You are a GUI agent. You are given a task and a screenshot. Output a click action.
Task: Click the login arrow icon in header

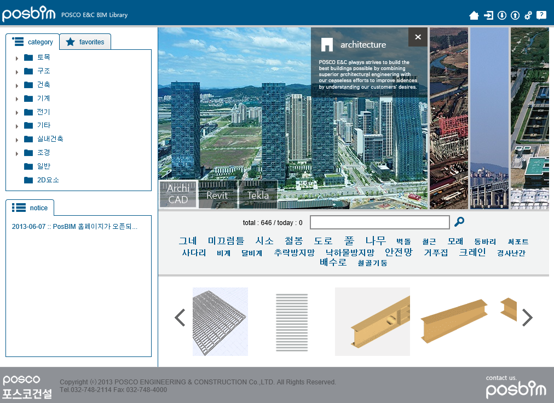[488, 15]
